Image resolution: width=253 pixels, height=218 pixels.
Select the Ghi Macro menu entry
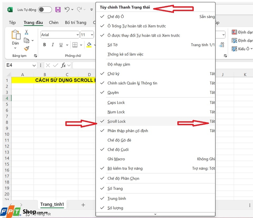point(156,159)
